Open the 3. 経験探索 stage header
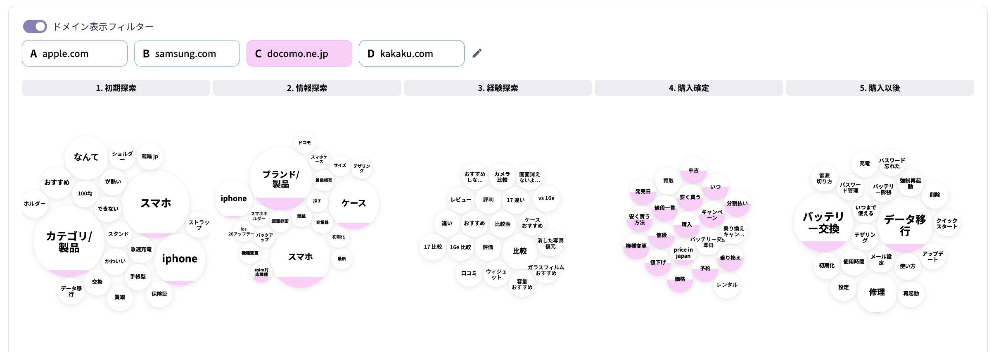996x352 pixels. [x=498, y=88]
